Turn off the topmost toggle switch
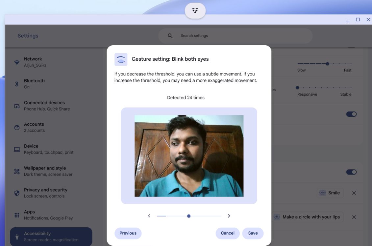372x246 pixels. 352,114
